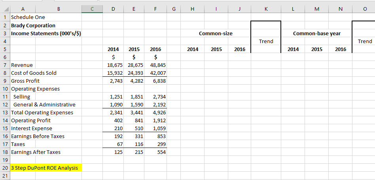The width and height of the screenshot is (375, 180).
Task: Click cost of goods value 15,932
Action: [x=115, y=73]
